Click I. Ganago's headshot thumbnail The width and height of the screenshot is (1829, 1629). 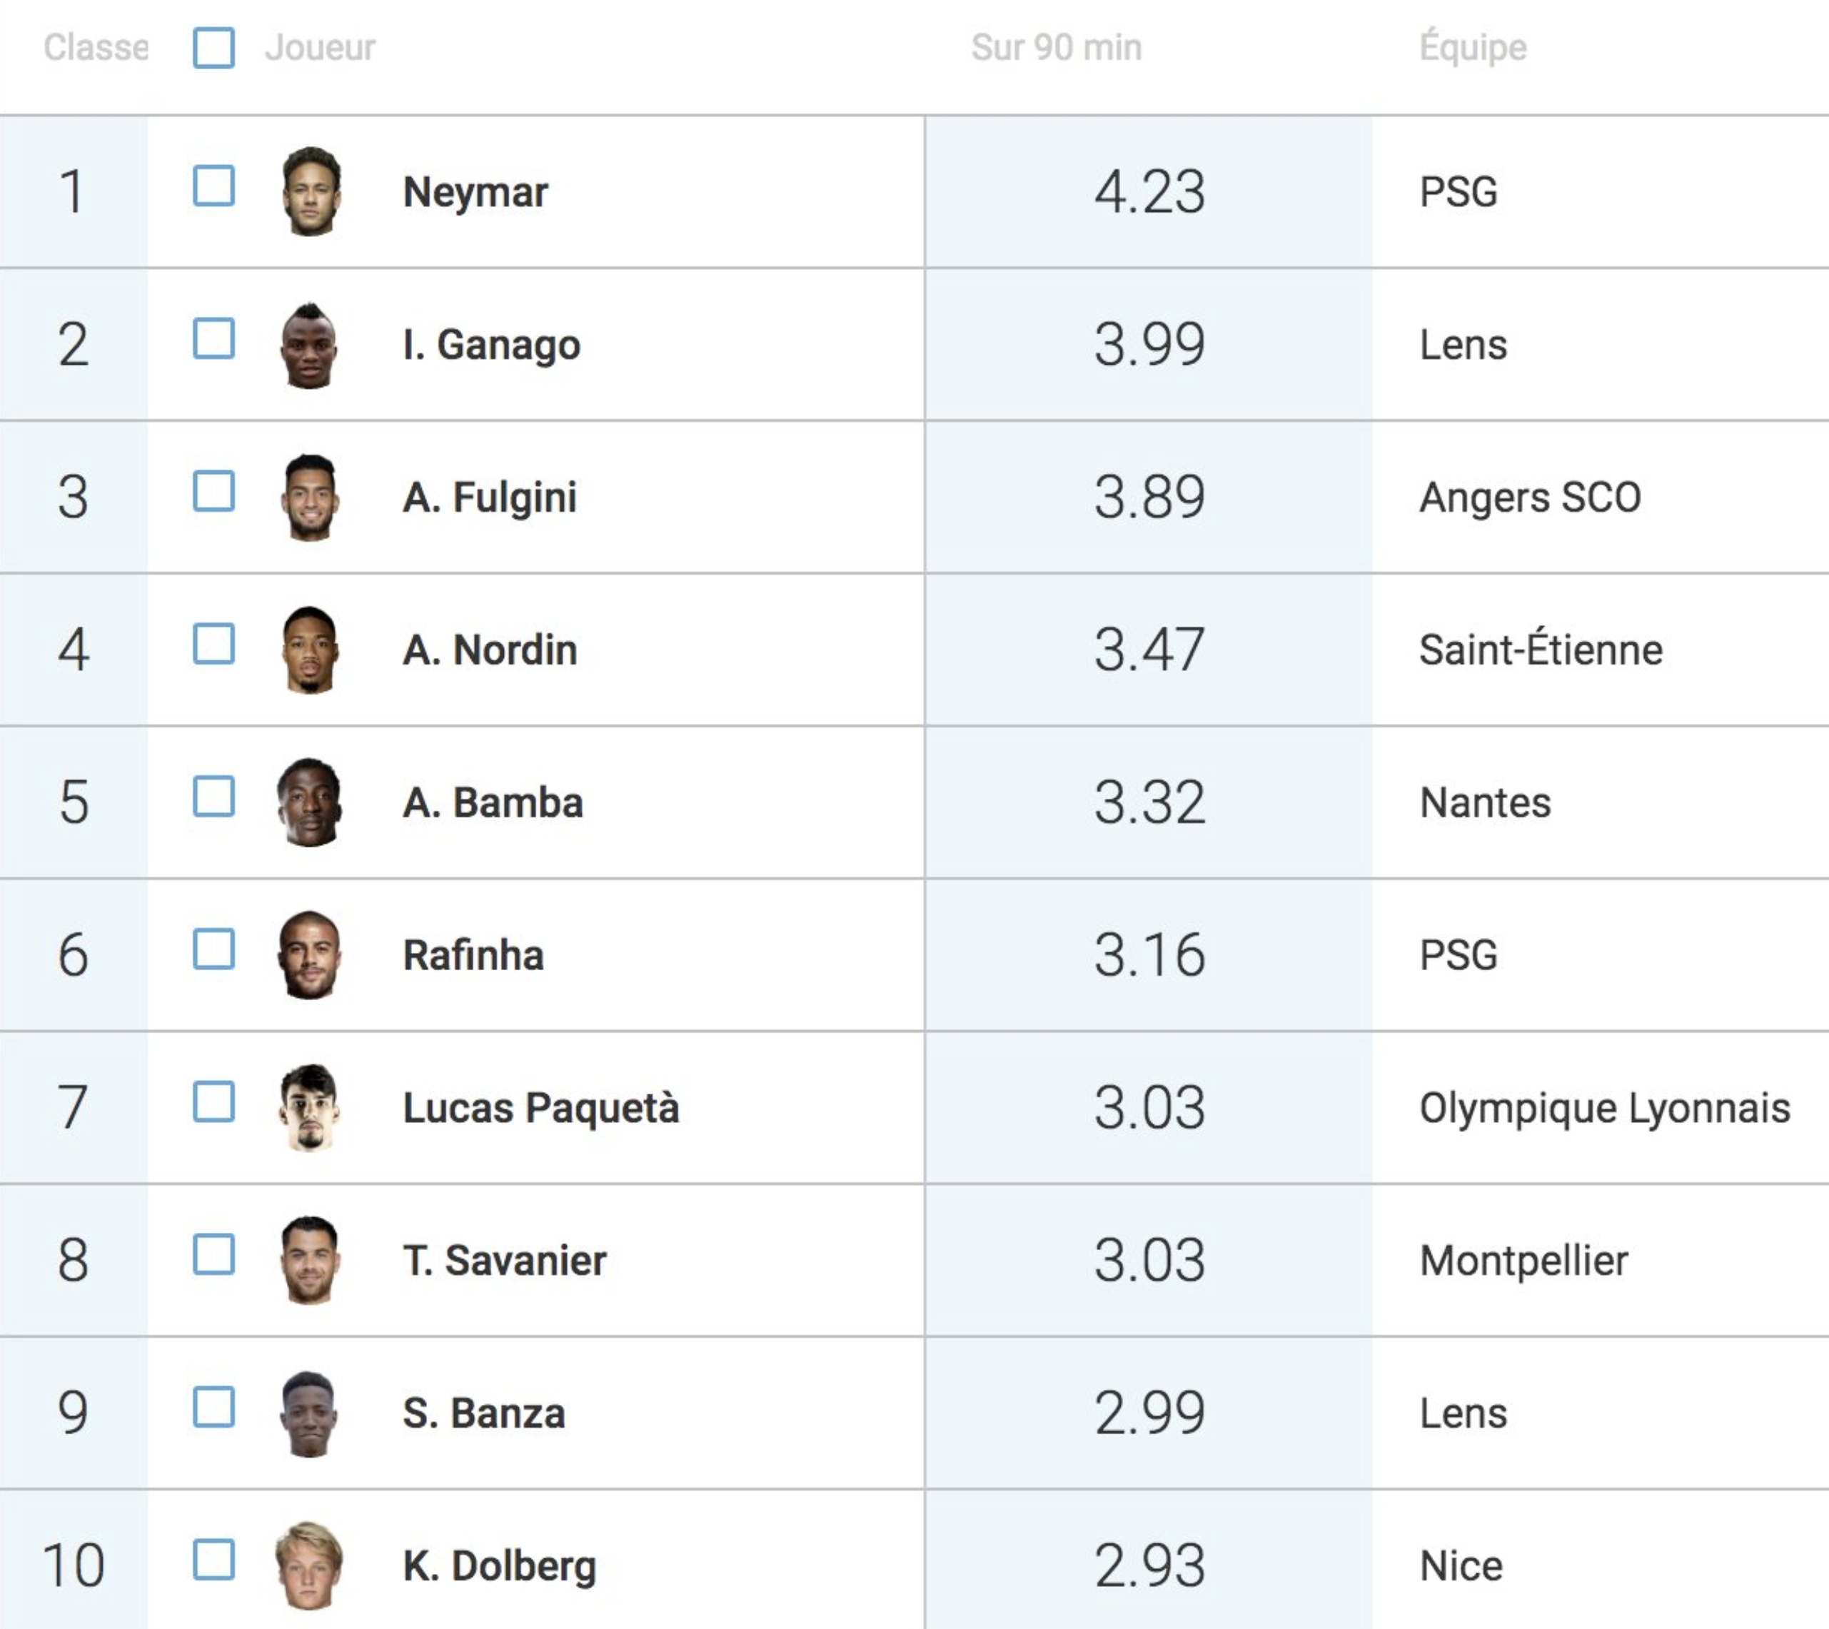[309, 345]
